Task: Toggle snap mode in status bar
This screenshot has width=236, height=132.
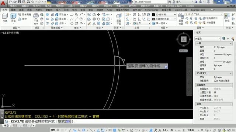Action: (x=62, y=130)
